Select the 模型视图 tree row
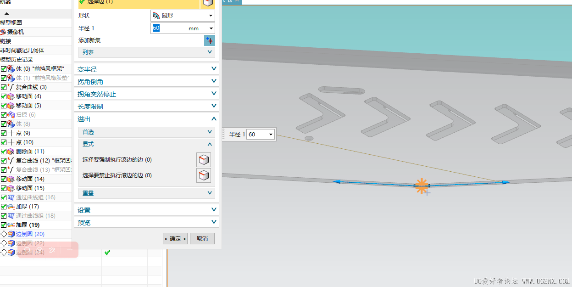The height and width of the screenshot is (287, 572). [x=36, y=23]
